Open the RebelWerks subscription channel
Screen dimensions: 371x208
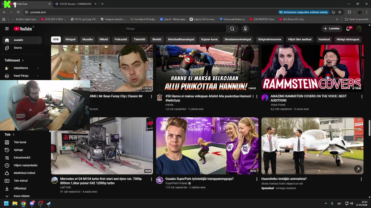(x=21, y=68)
